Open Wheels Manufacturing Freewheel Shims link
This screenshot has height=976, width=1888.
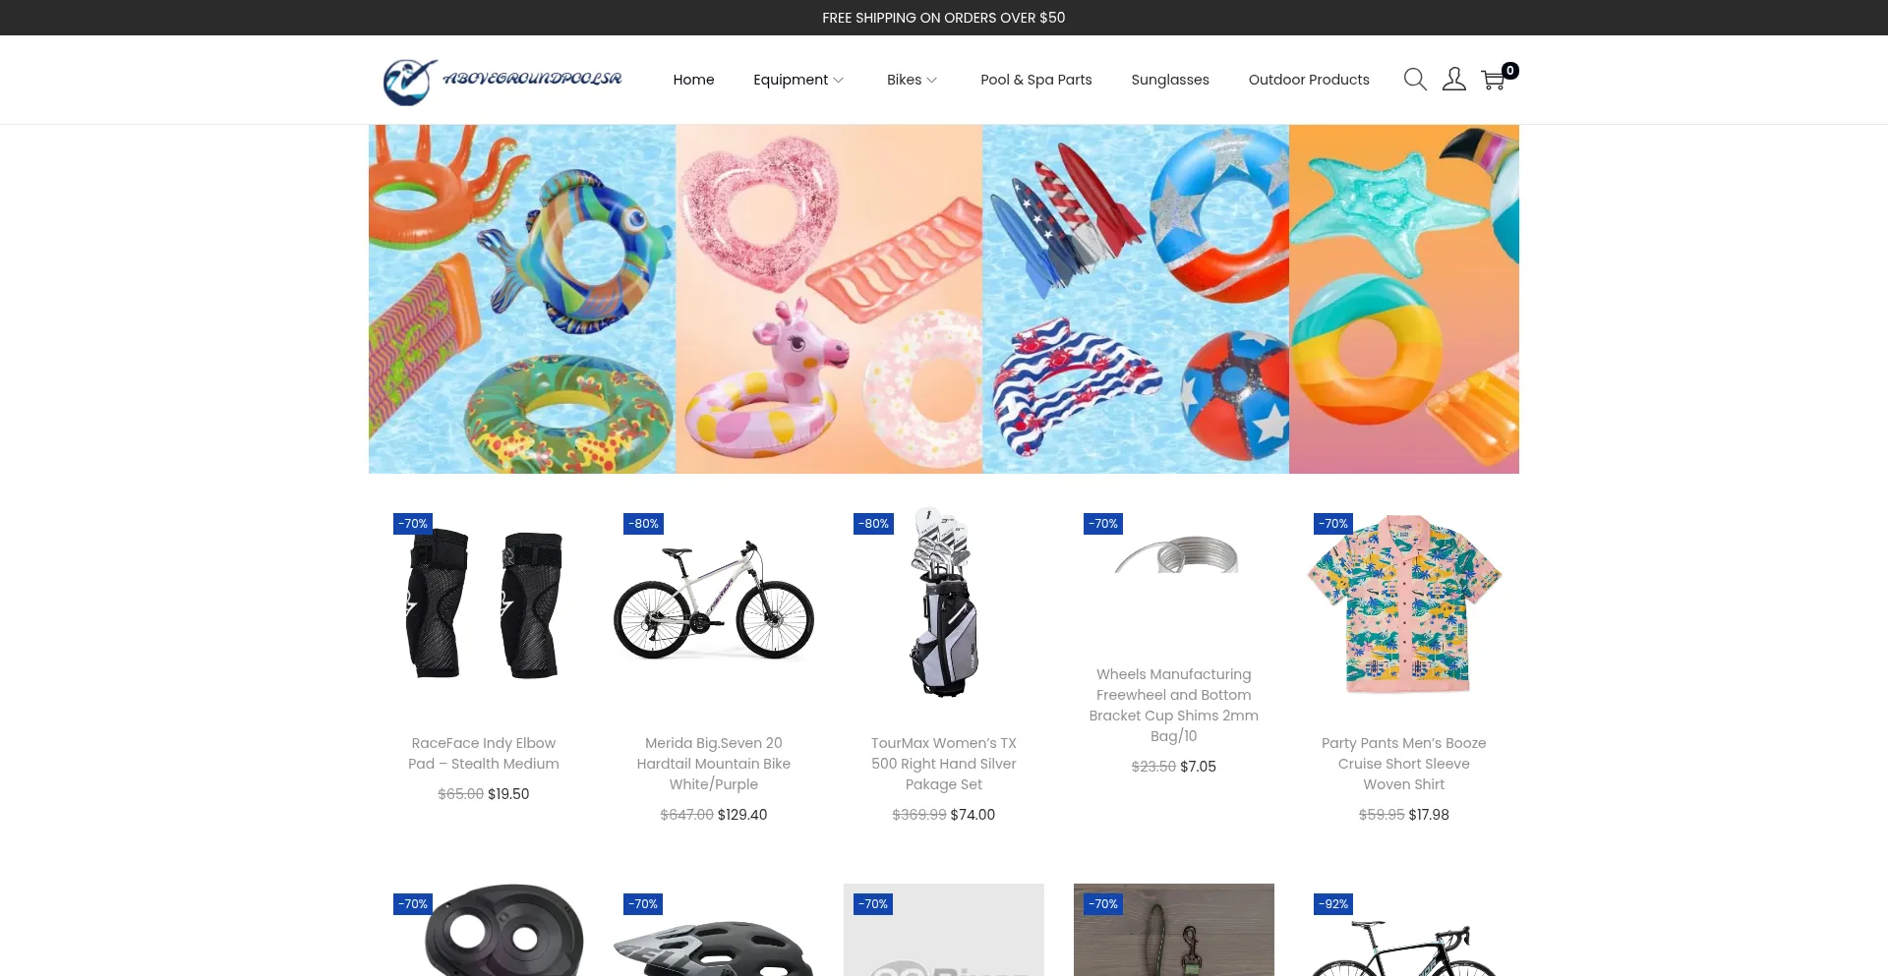click(1174, 706)
